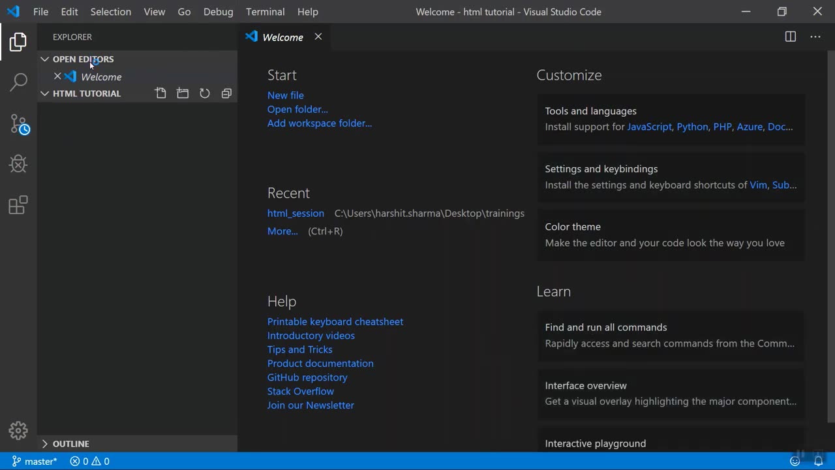
Task: Click New File icon in HTML TUTORIAL header
Action: pyautogui.click(x=160, y=93)
